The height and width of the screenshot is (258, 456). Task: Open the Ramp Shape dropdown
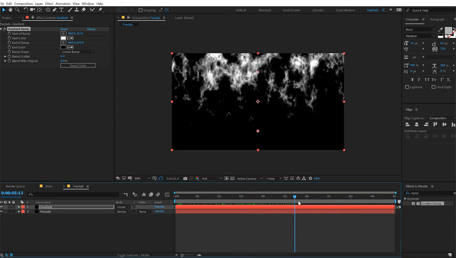pyautogui.click(x=78, y=52)
